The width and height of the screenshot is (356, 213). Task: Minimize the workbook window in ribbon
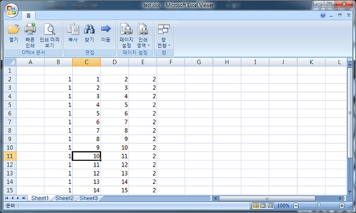point(331,15)
